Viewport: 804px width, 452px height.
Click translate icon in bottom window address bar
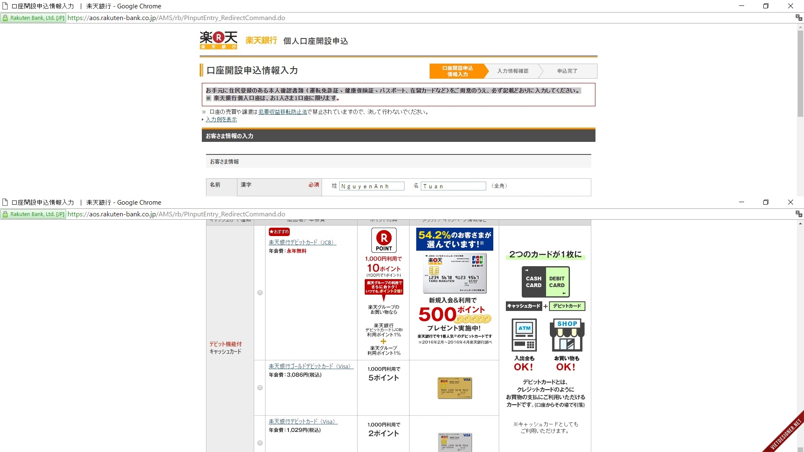[799, 214]
